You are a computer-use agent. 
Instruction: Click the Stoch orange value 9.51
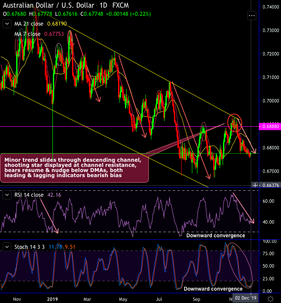click(70, 247)
